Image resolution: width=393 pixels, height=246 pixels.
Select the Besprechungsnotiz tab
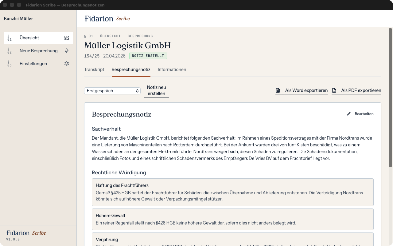coord(131,69)
